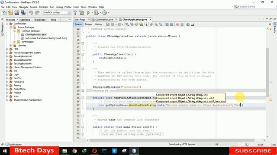Click the Clean and Build Project icon
Viewport: 277px width, 155px height.
[x=82, y=12]
